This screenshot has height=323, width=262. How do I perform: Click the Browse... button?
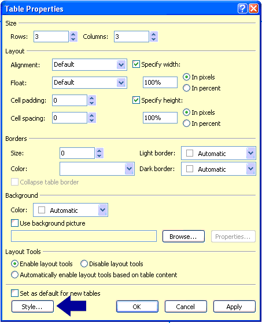click(183, 237)
